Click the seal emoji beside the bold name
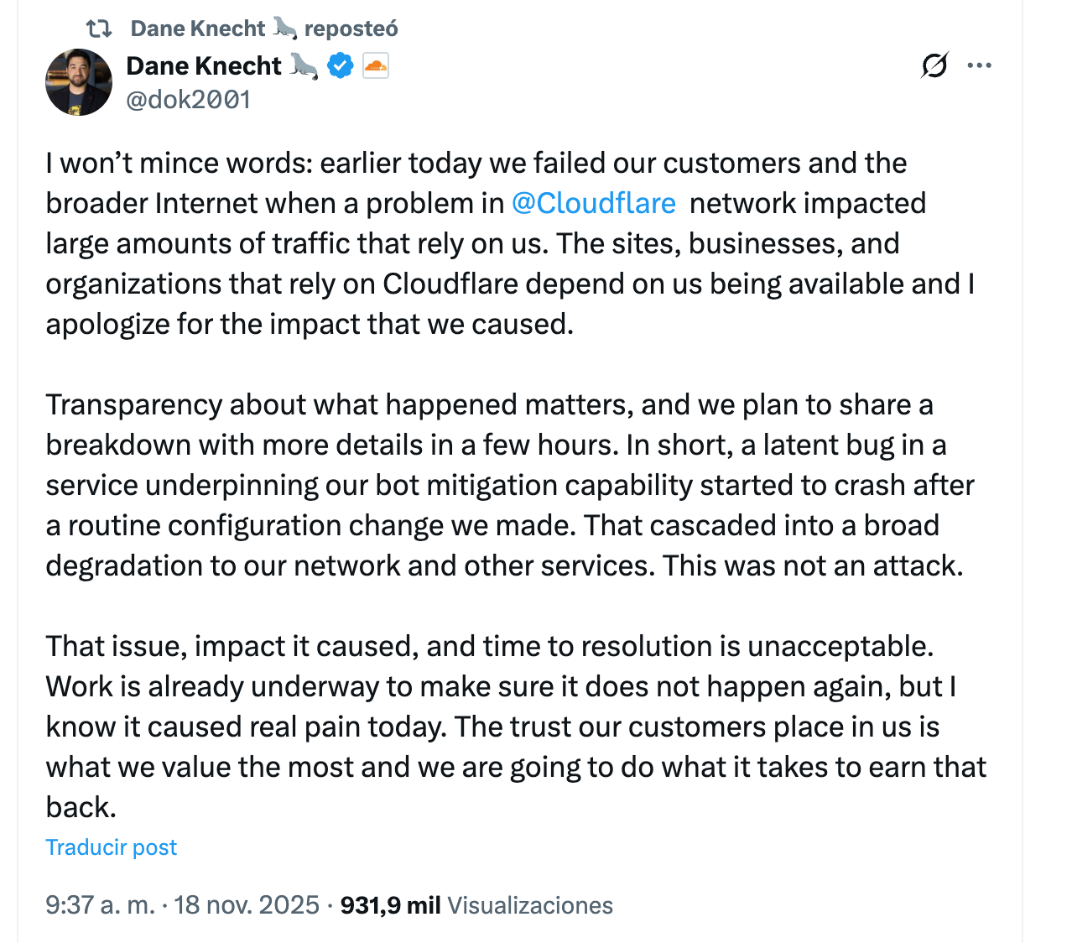The height and width of the screenshot is (943, 1072). click(304, 65)
